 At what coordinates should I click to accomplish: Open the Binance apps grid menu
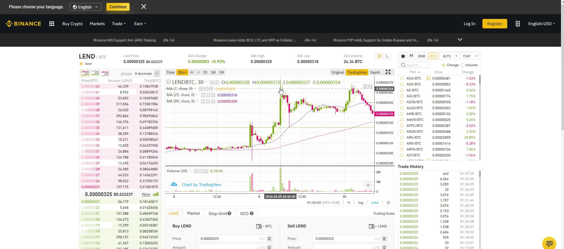click(x=52, y=24)
